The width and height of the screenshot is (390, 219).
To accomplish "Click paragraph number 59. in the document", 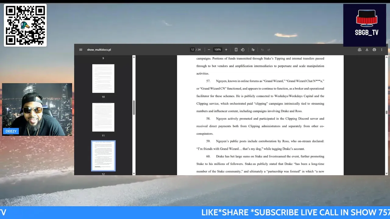I will coord(208,141).
